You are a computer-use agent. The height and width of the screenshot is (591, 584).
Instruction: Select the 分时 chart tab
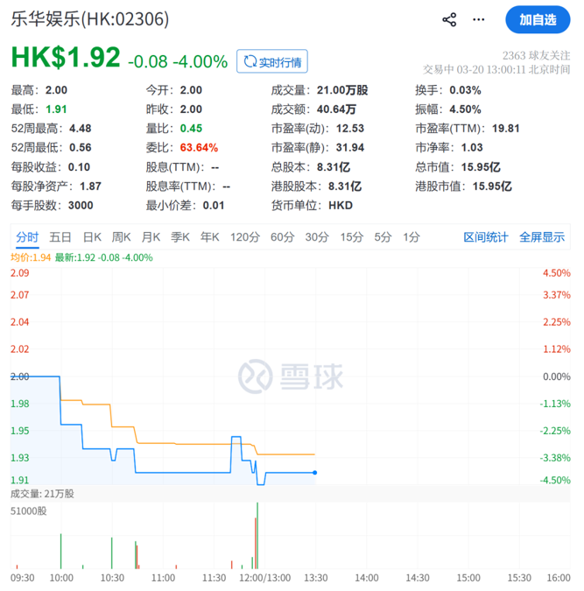point(27,236)
